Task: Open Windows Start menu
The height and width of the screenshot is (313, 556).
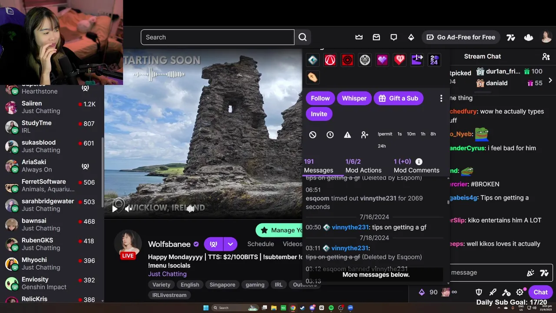Action: pyautogui.click(x=206, y=308)
